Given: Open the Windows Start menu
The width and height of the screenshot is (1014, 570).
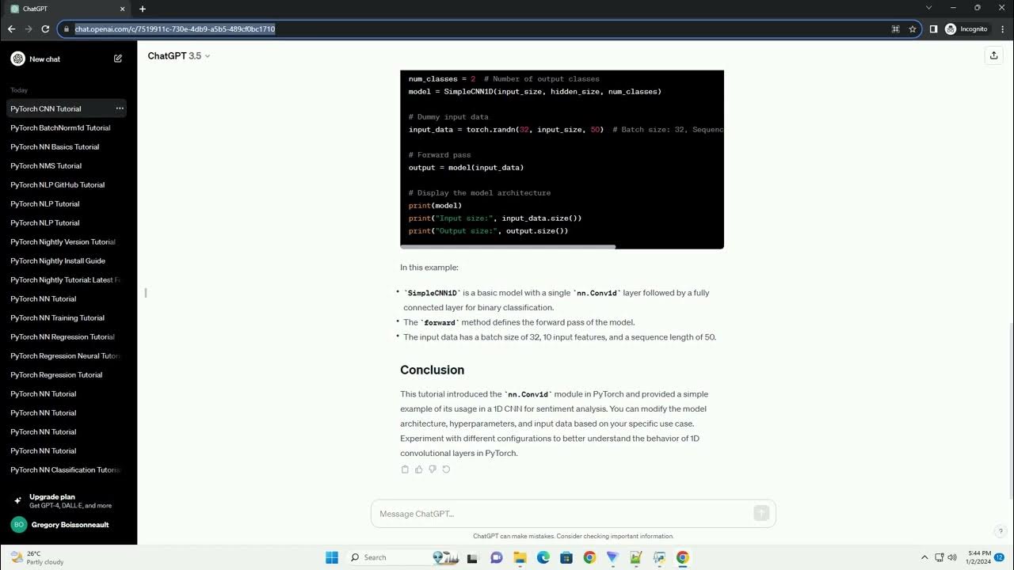Looking at the screenshot, I should click(x=332, y=557).
